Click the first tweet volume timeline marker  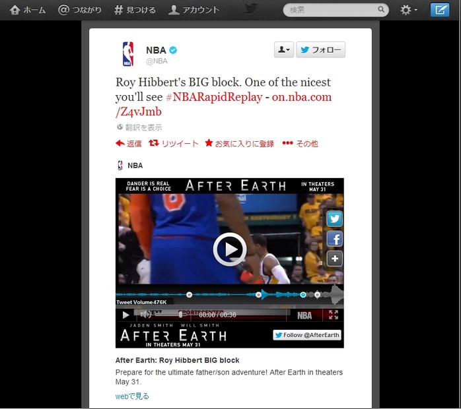point(190,294)
